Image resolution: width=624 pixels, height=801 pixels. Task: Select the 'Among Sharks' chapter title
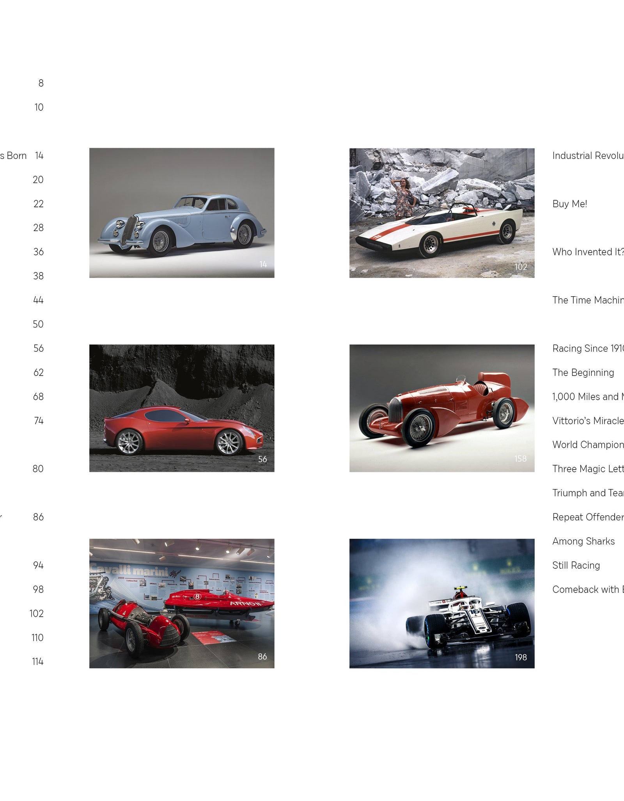pos(583,541)
